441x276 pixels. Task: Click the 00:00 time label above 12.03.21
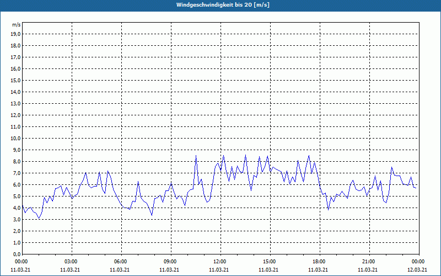(x=418, y=262)
